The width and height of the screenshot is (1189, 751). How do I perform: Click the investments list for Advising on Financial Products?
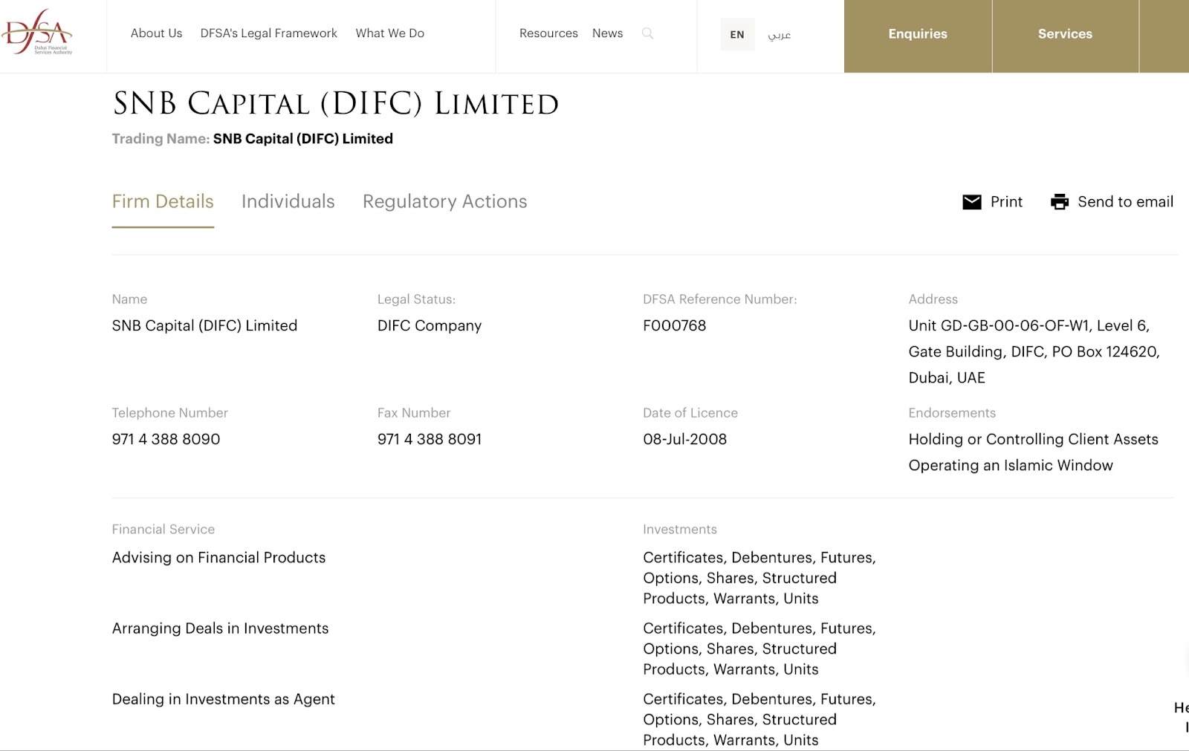coord(759,578)
